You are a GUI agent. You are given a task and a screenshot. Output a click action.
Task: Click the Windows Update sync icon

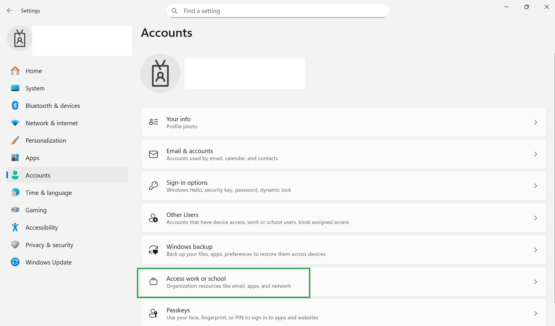pos(15,262)
